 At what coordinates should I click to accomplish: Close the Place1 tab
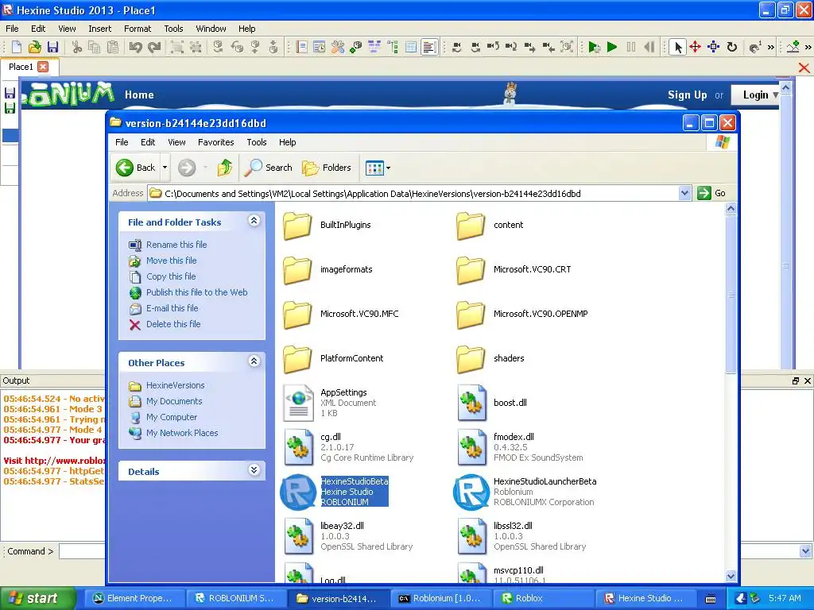[43, 67]
